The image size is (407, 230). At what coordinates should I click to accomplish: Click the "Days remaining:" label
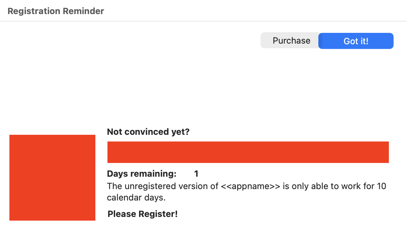tap(141, 174)
